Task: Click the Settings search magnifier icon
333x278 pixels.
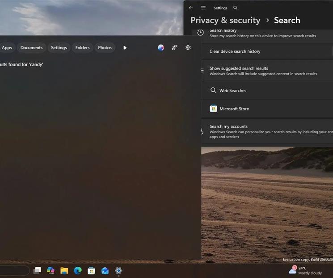Action: tap(235, 8)
